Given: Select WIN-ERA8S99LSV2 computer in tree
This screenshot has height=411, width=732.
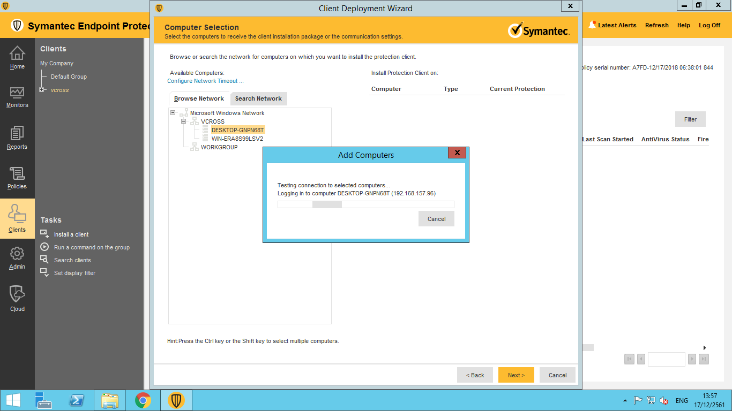Looking at the screenshot, I should (x=237, y=139).
